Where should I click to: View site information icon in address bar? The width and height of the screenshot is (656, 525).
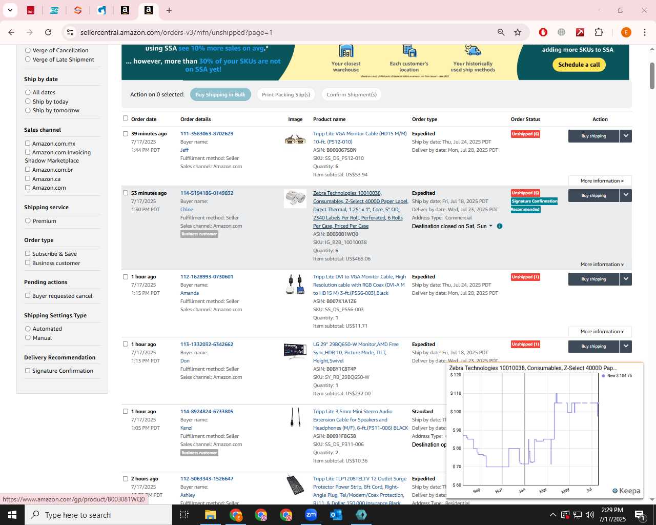(70, 32)
